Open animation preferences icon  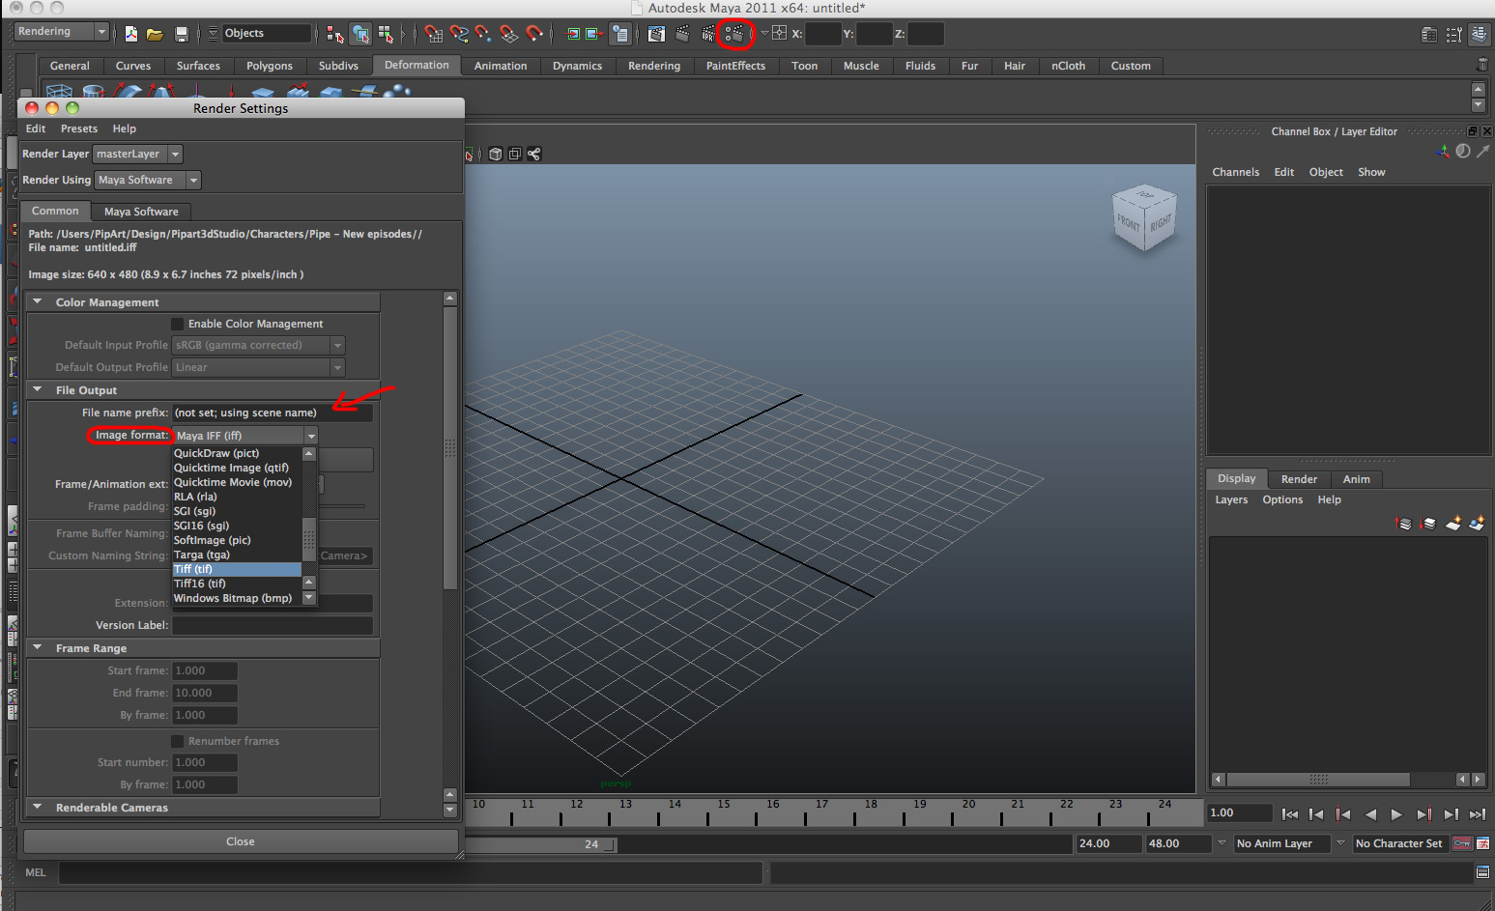[x=1483, y=843]
